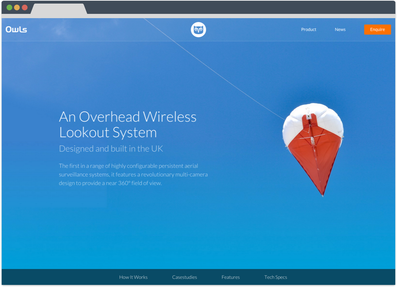Click the yellow minimize traffic light
Viewport: 397px width, 287px height.
(17, 7)
